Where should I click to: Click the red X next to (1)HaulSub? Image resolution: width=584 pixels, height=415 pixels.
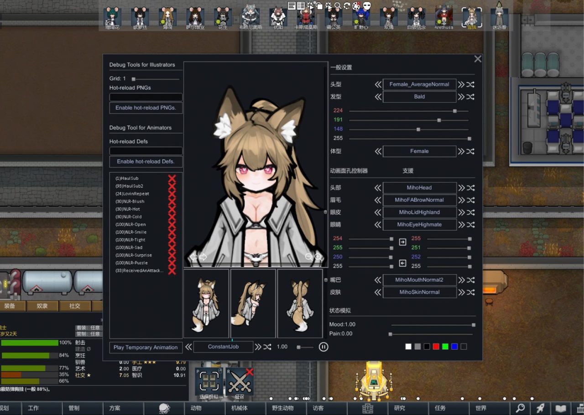click(172, 178)
